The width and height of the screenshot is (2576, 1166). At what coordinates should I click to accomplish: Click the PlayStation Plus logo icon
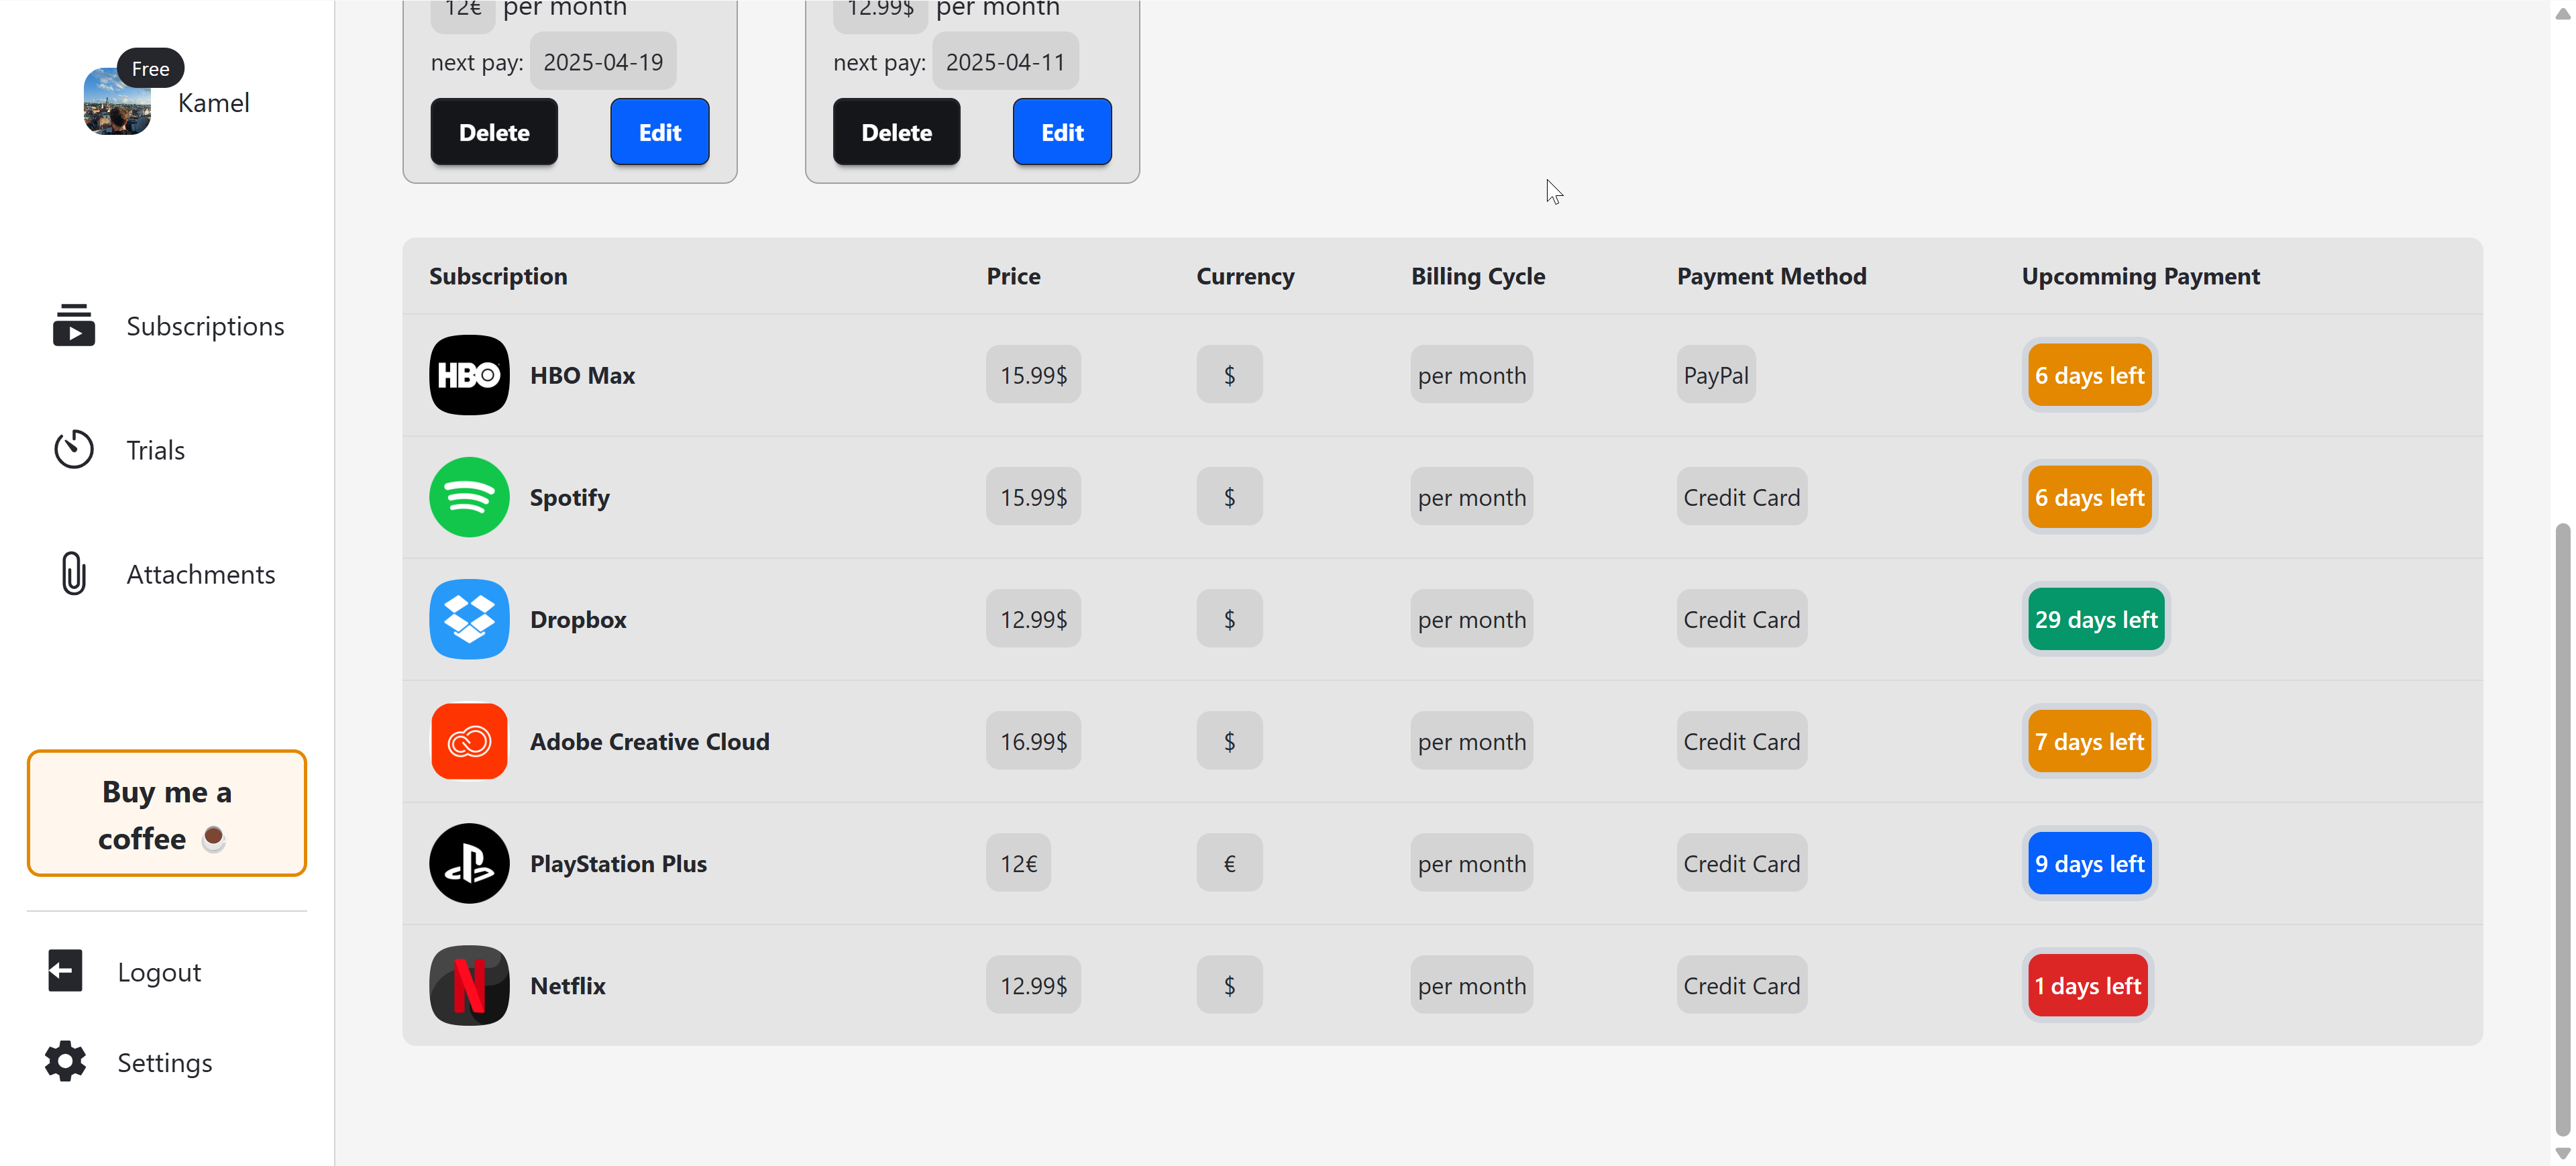469,863
